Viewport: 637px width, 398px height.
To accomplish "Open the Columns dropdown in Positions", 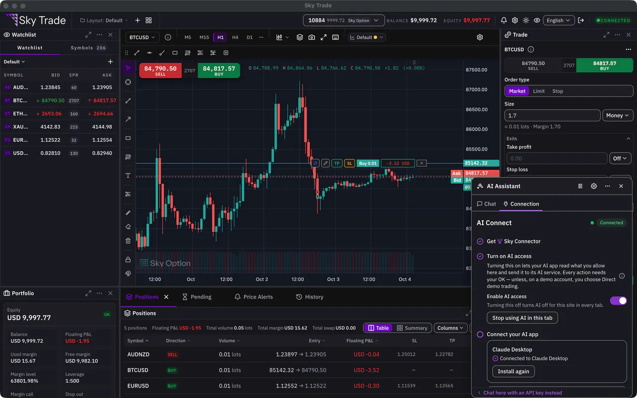I will coord(451,328).
